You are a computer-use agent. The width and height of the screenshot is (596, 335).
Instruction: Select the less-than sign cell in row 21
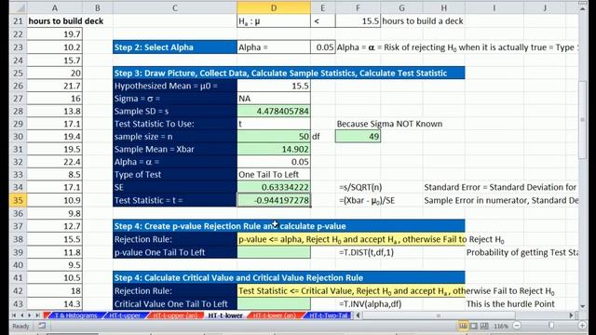pyautogui.click(x=323, y=20)
